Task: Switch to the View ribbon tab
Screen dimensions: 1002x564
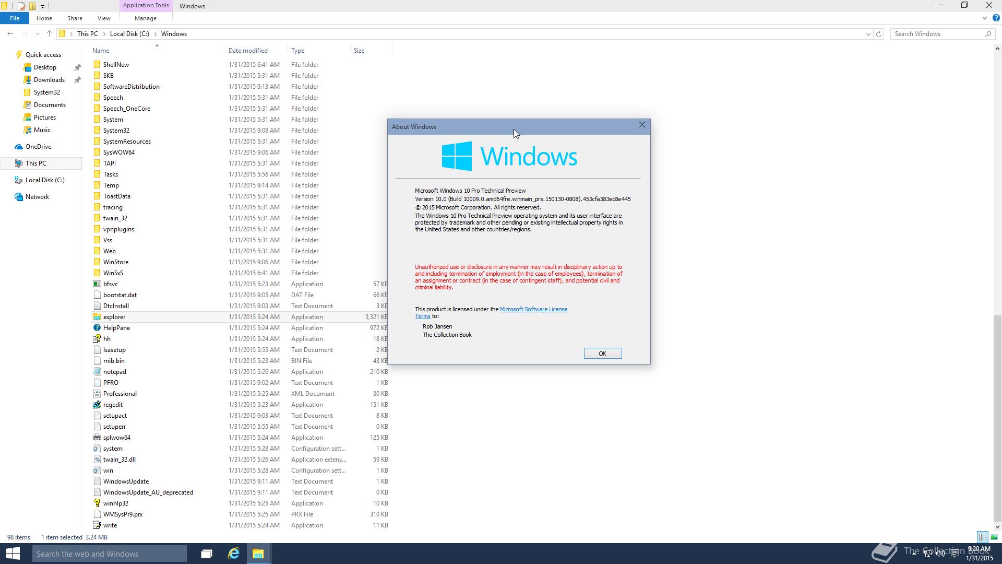Action: tap(104, 18)
